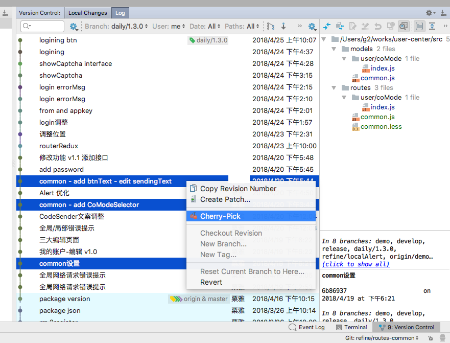The image size is (450, 343).
Task: Open the Terminal tool window
Action: tap(351, 327)
